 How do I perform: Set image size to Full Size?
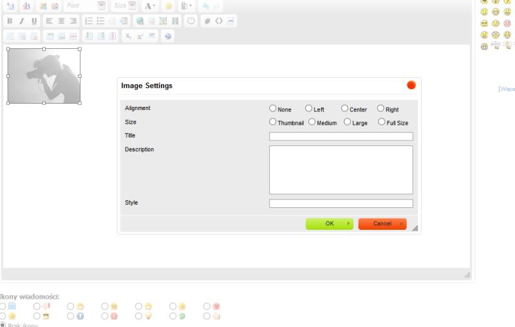click(x=382, y=122)
